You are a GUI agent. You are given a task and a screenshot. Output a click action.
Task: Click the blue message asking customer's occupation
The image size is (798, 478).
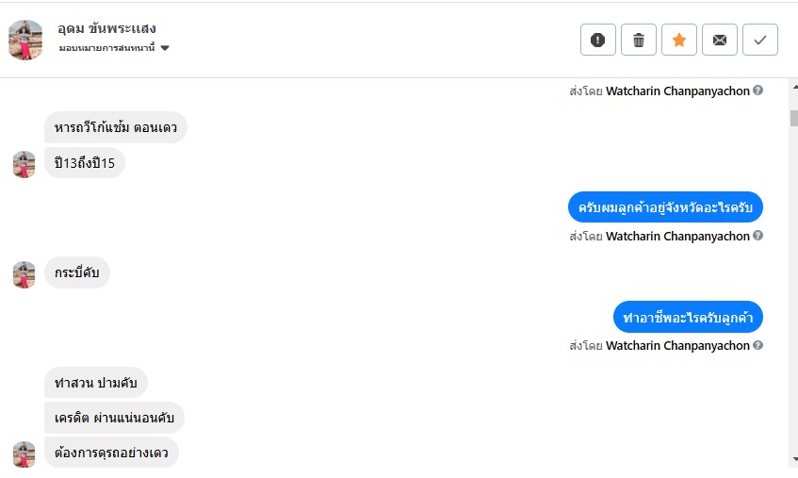(x=688, y=317)
